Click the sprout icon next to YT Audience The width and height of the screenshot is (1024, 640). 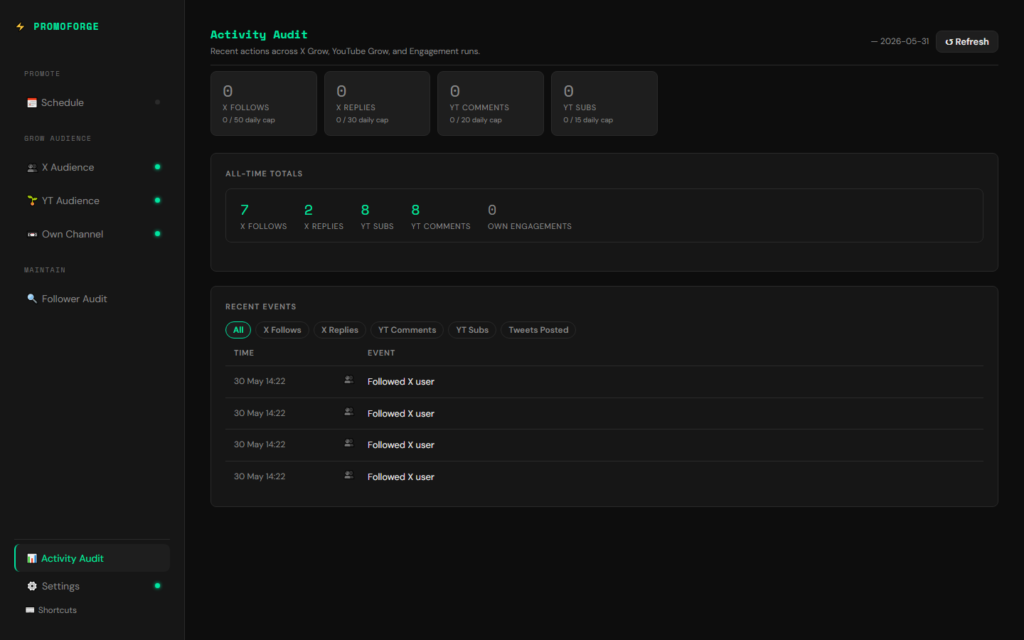[x=32, y=201]
